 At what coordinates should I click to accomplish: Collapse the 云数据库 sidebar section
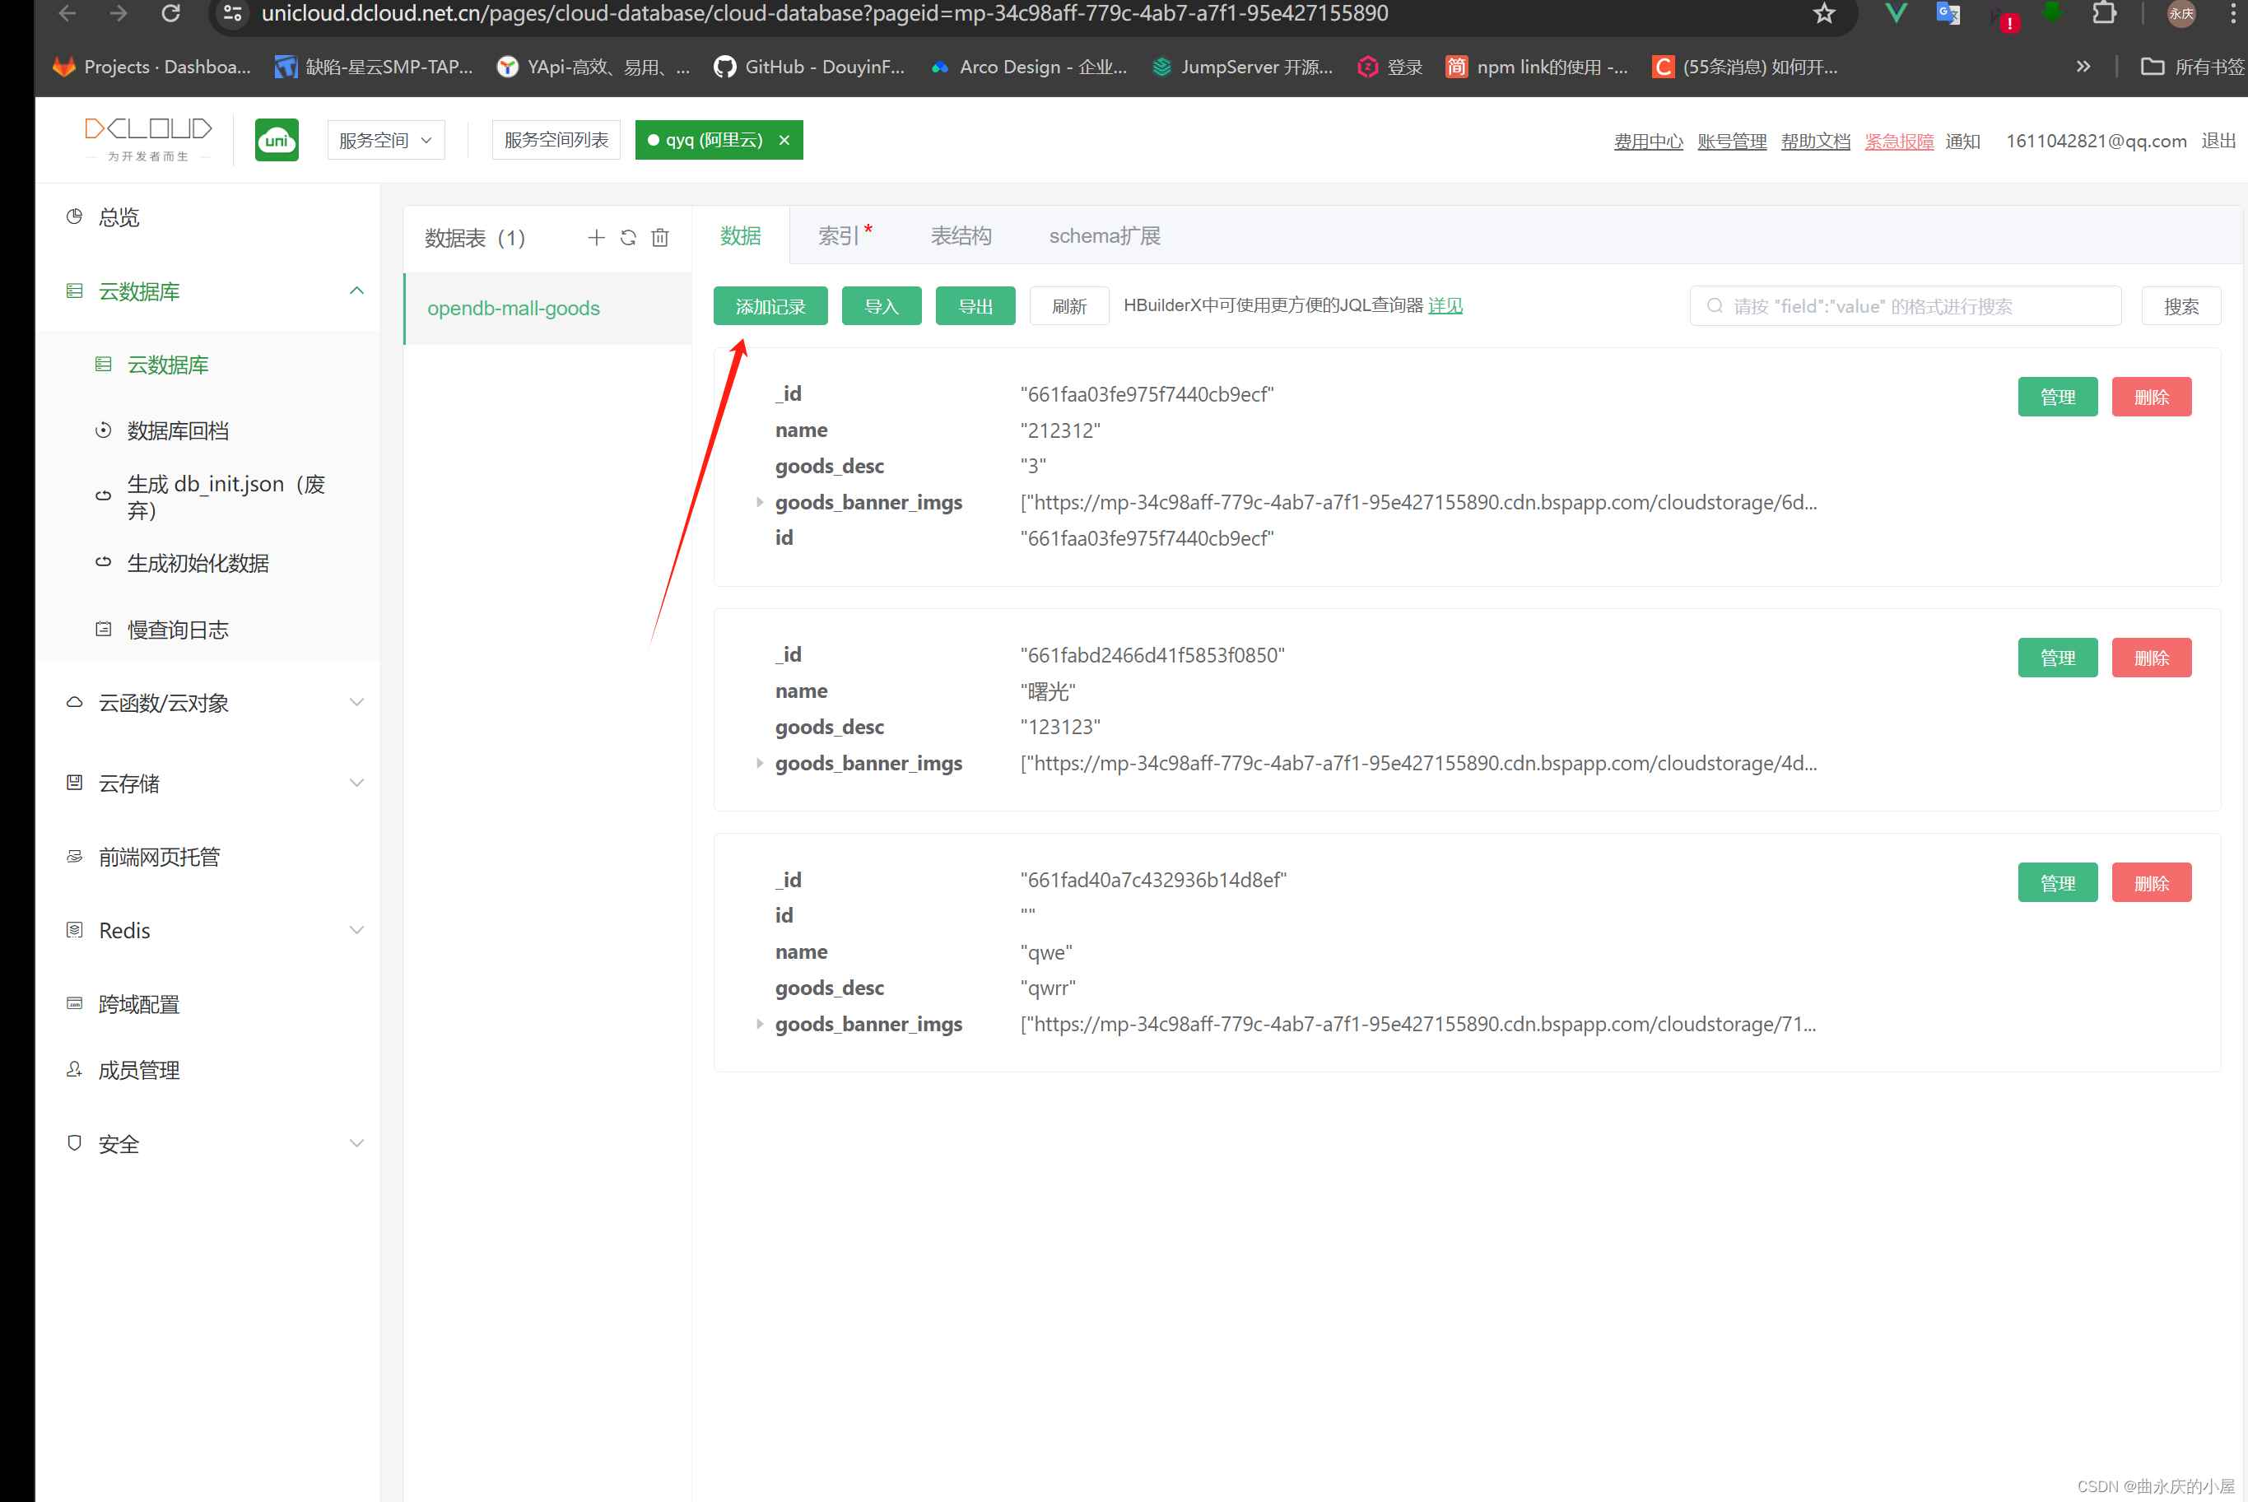coord(208,291)
